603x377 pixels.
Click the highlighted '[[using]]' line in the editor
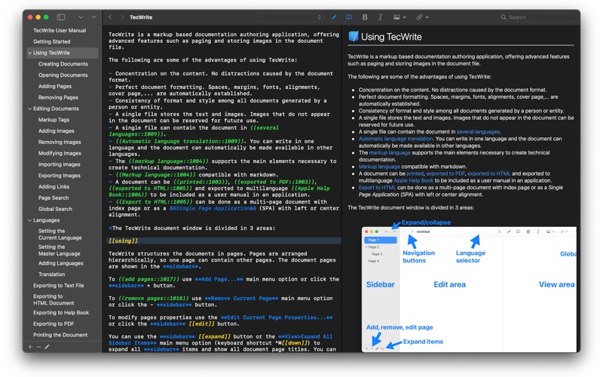click(223, 241)
